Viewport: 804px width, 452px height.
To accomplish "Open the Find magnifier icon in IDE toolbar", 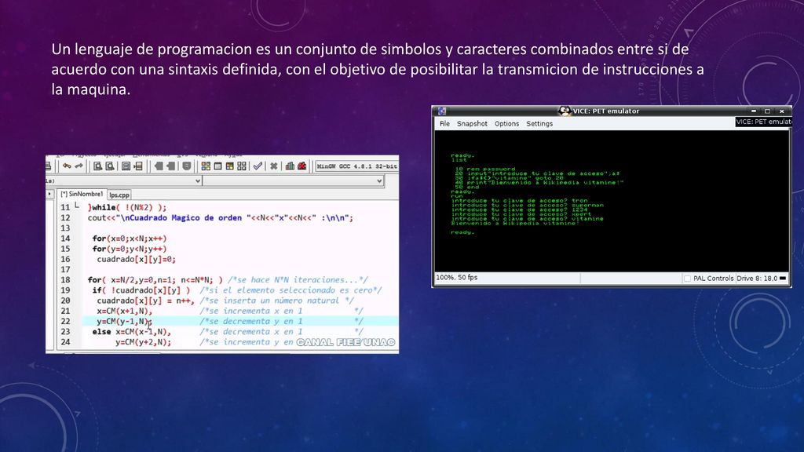I will tap(97, 166).
